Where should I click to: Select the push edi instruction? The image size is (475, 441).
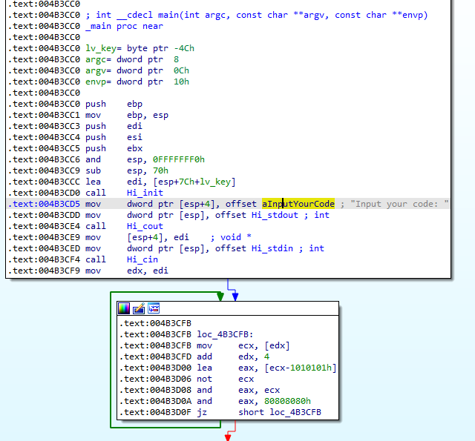click(x=114, y=126)
